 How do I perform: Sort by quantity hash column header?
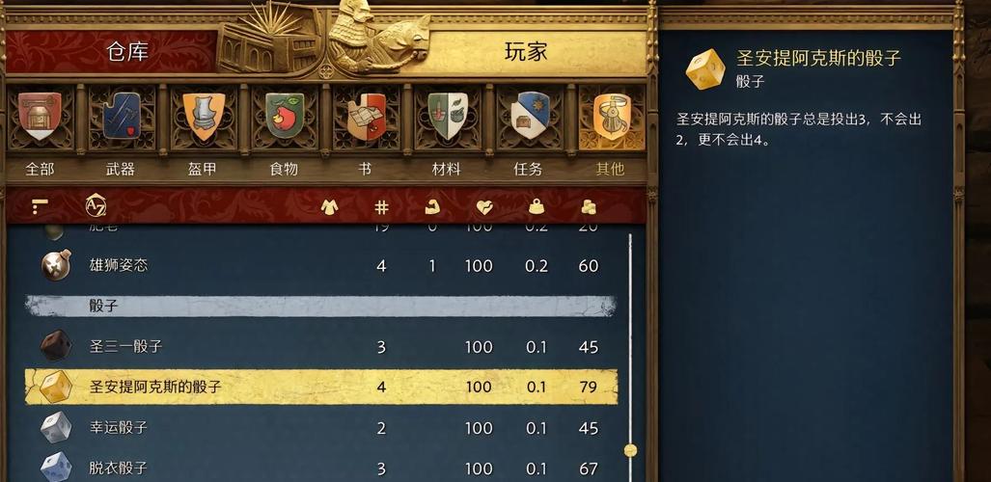click(x=381, y=206)
